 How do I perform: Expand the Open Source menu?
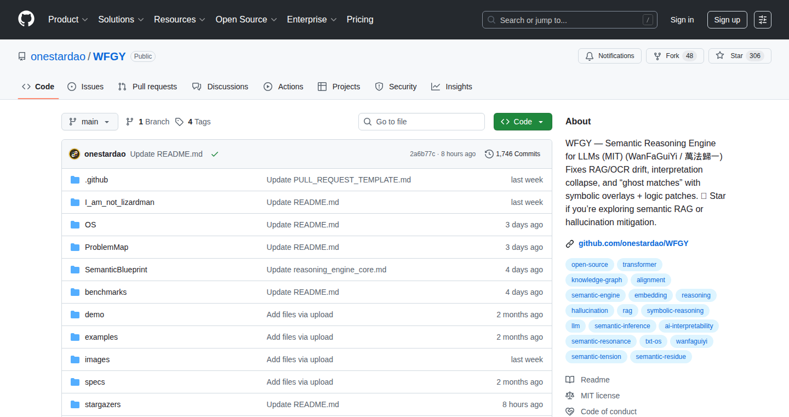click(247, 20)
